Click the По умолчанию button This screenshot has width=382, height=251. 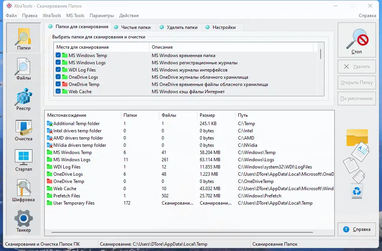(x=356, y=98)
